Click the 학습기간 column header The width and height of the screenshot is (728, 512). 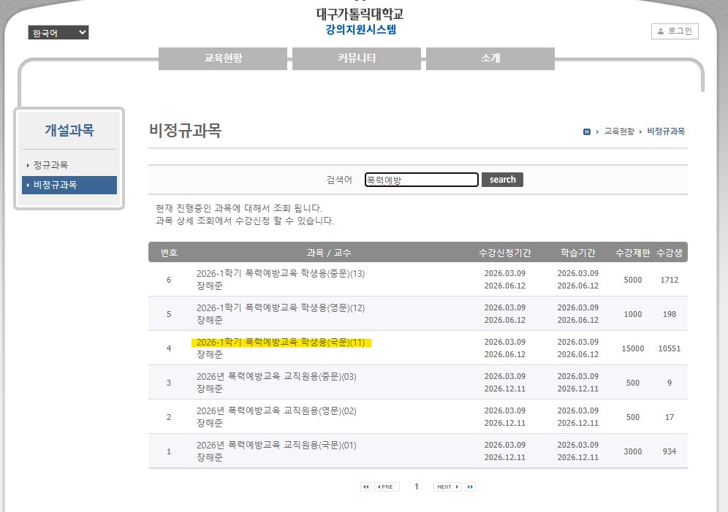tap(578, 253)
